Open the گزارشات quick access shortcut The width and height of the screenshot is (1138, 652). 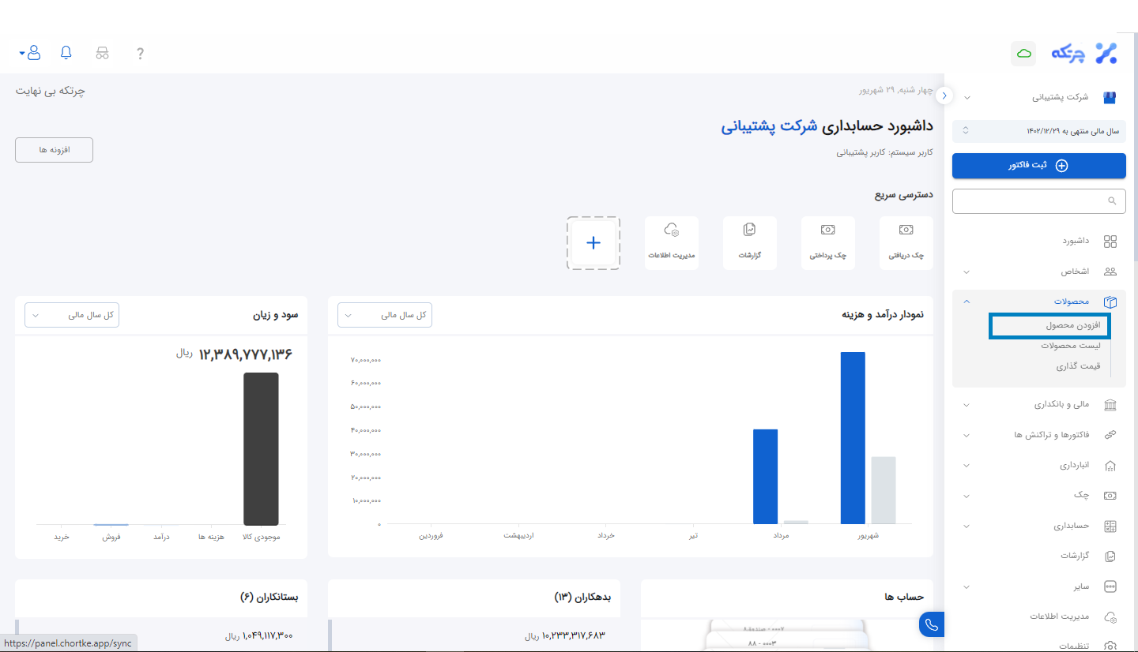click(x=749, y=243)
